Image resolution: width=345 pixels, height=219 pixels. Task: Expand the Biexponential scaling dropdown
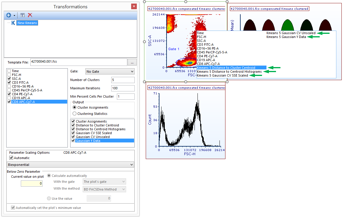70,165
